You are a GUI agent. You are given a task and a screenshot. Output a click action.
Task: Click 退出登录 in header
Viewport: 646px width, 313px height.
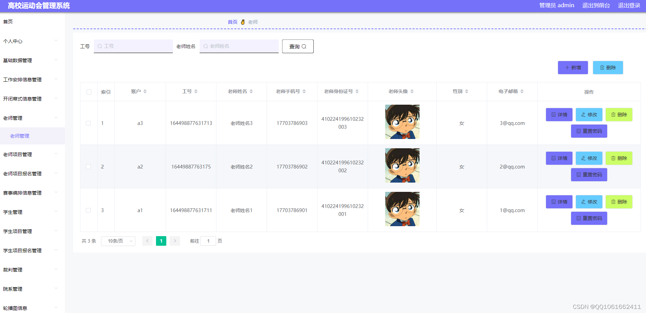tap(629, 5)
